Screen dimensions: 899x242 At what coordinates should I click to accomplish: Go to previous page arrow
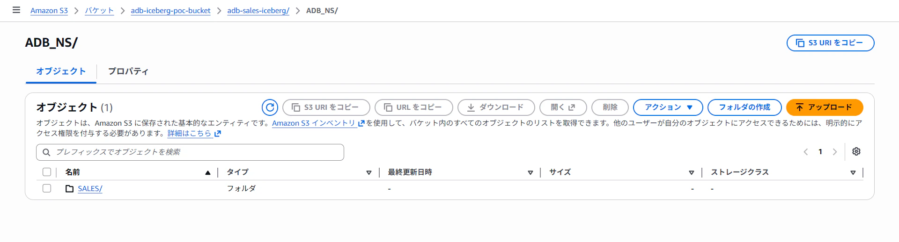806,152
